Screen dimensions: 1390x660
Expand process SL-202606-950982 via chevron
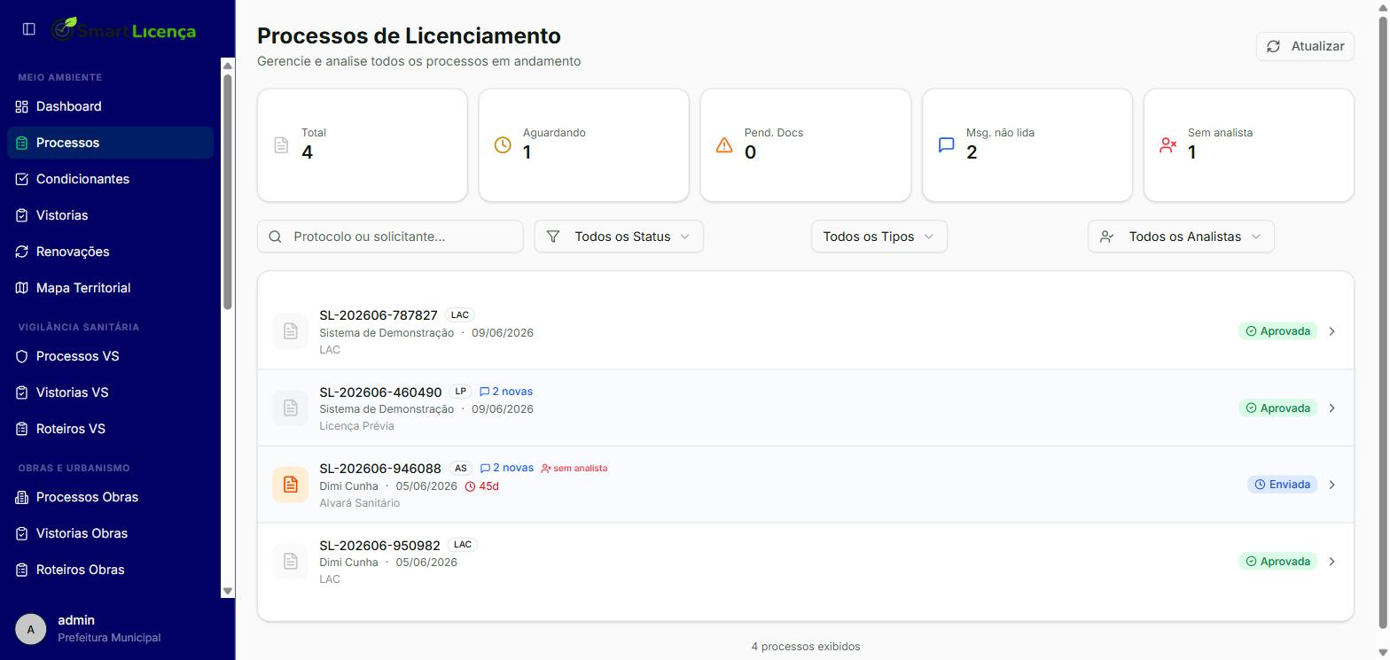1331,562
